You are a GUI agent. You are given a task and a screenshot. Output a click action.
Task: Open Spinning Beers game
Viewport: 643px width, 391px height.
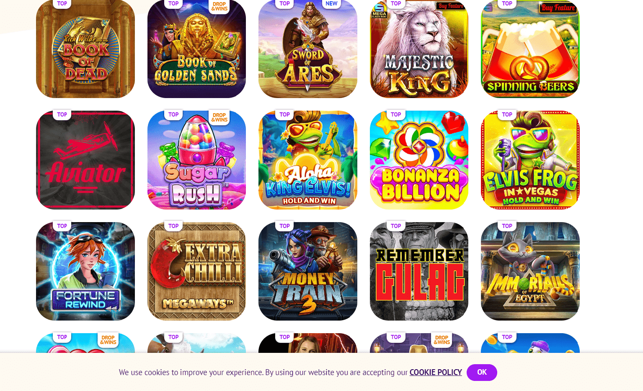[x=530, y=49]
